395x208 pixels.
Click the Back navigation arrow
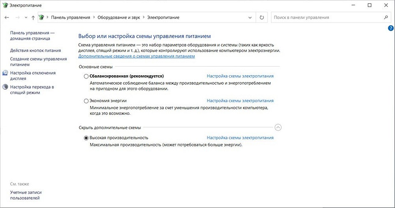point(7,18)
